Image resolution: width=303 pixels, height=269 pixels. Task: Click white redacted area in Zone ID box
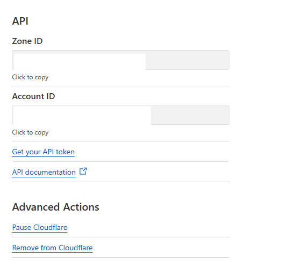coord(80,61)
